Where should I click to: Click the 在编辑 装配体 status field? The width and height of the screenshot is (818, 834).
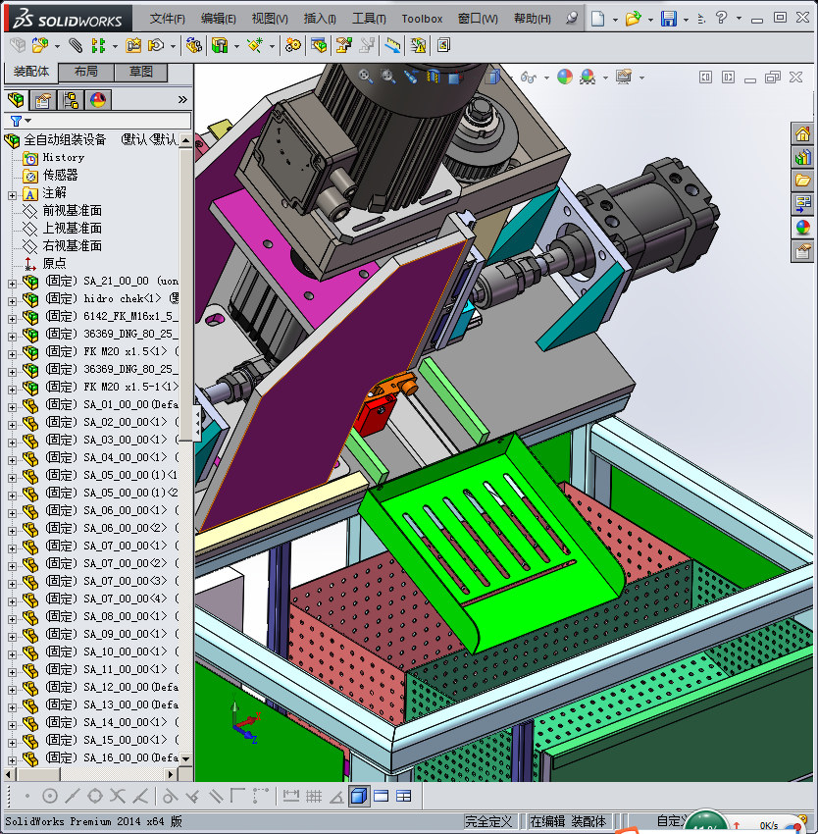(568, 821)
